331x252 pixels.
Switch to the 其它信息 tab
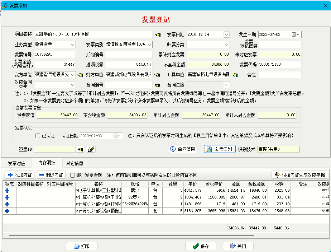pyautogui.click(x=75, y=163)
